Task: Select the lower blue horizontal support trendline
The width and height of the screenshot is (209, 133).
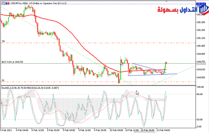Action: coord(153,75)
